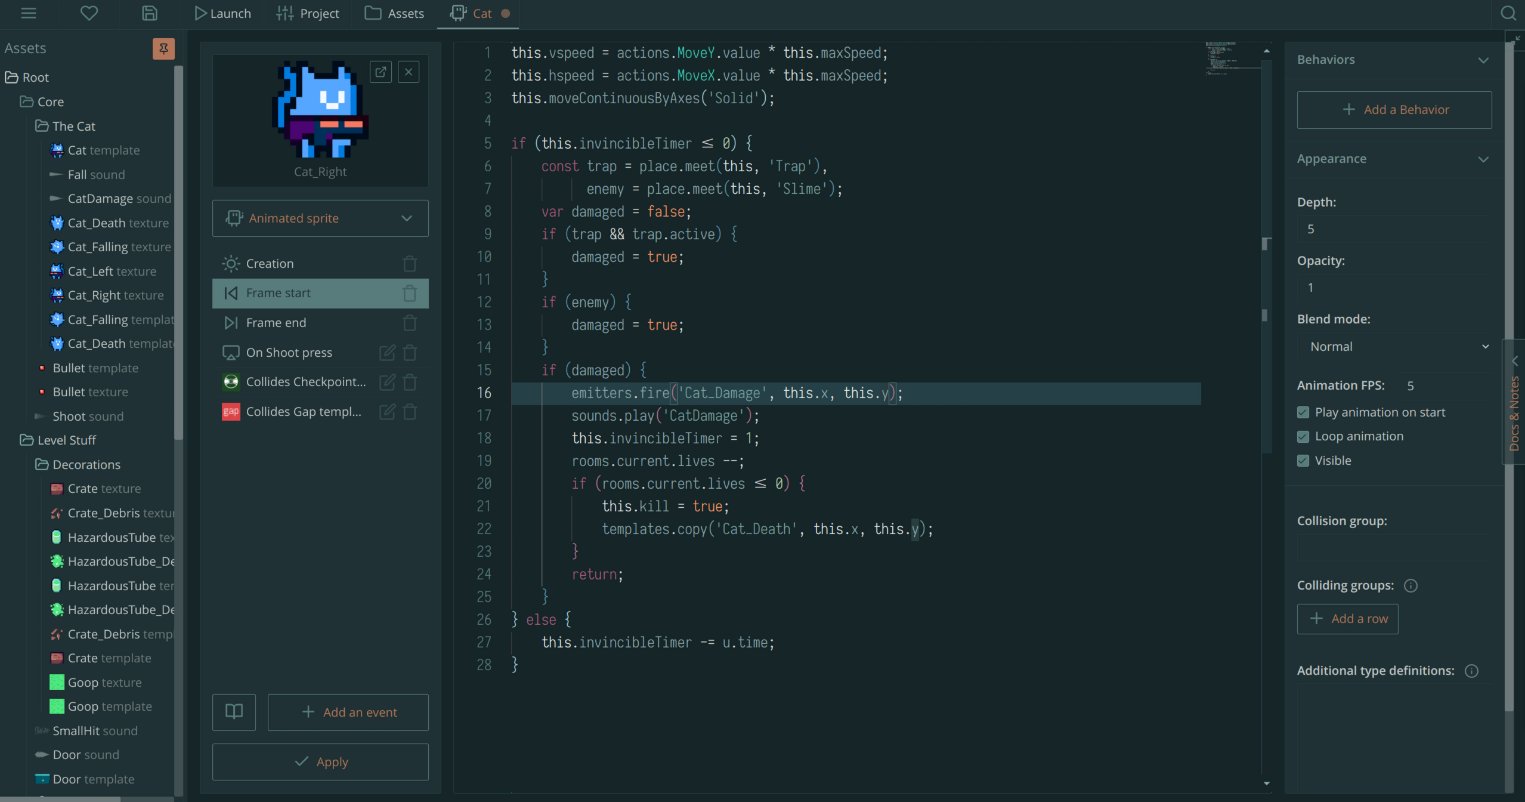Open the Blend mode Normal dropdown
The height and width of the screenshot is (802, 1525).
(1394, 347)
